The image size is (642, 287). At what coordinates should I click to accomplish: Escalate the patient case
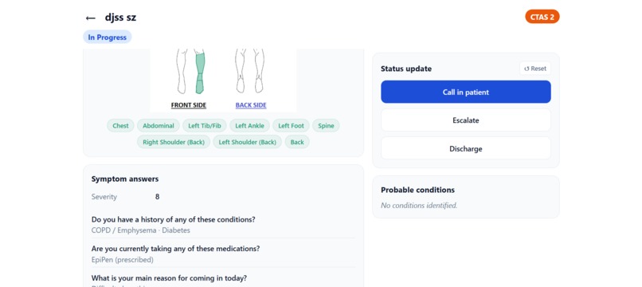[x=465, y=120]
